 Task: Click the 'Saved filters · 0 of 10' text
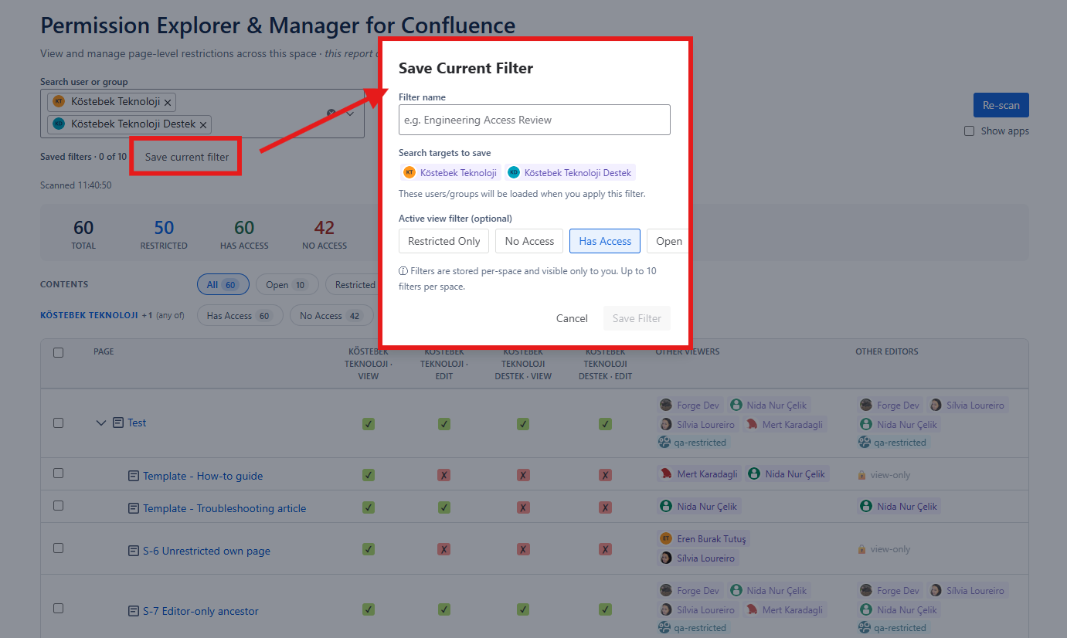point(83,157)
